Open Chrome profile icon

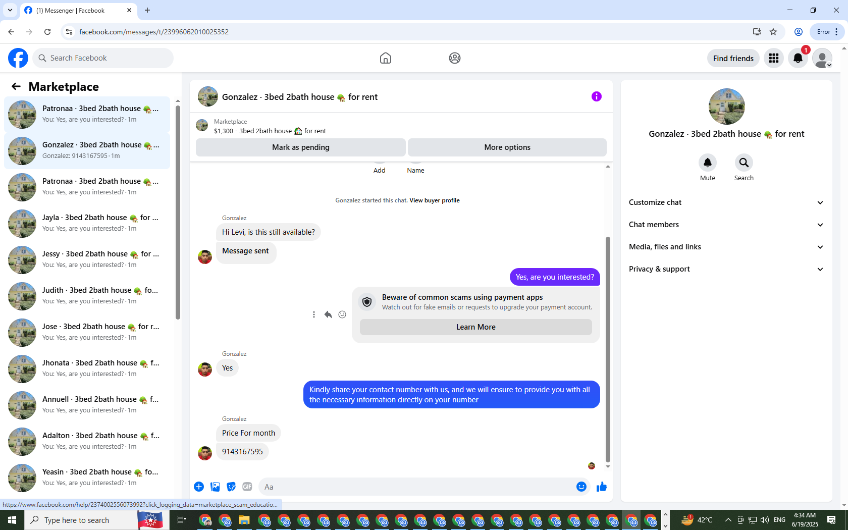[x=799, y=32]
